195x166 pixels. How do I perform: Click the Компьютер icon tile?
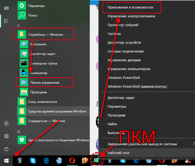(x=24, y=73)
